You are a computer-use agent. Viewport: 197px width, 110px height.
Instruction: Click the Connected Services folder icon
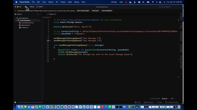(x=20, y=23)
